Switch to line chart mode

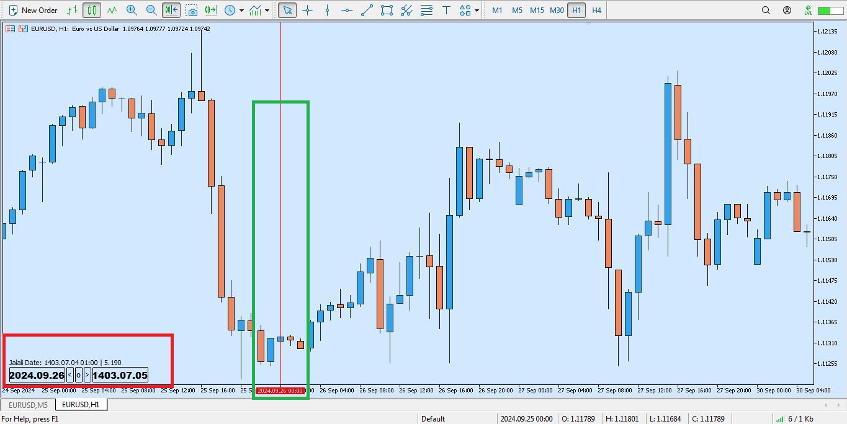pyautogui.click(x=112, y=10)
